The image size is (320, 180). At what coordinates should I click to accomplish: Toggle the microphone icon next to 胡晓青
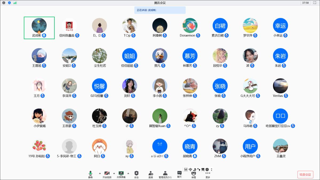coord(195,156)
